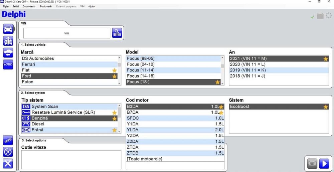Select SFDC 1.0L engine code

click(175, 118)
